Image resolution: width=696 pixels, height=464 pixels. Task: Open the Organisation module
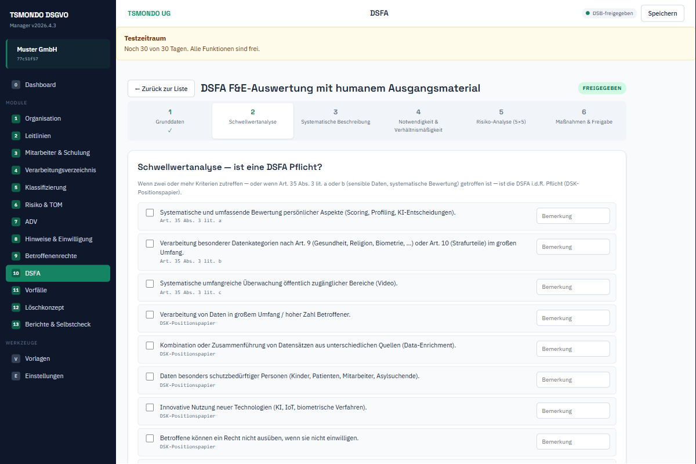click(x=58, y=118)
